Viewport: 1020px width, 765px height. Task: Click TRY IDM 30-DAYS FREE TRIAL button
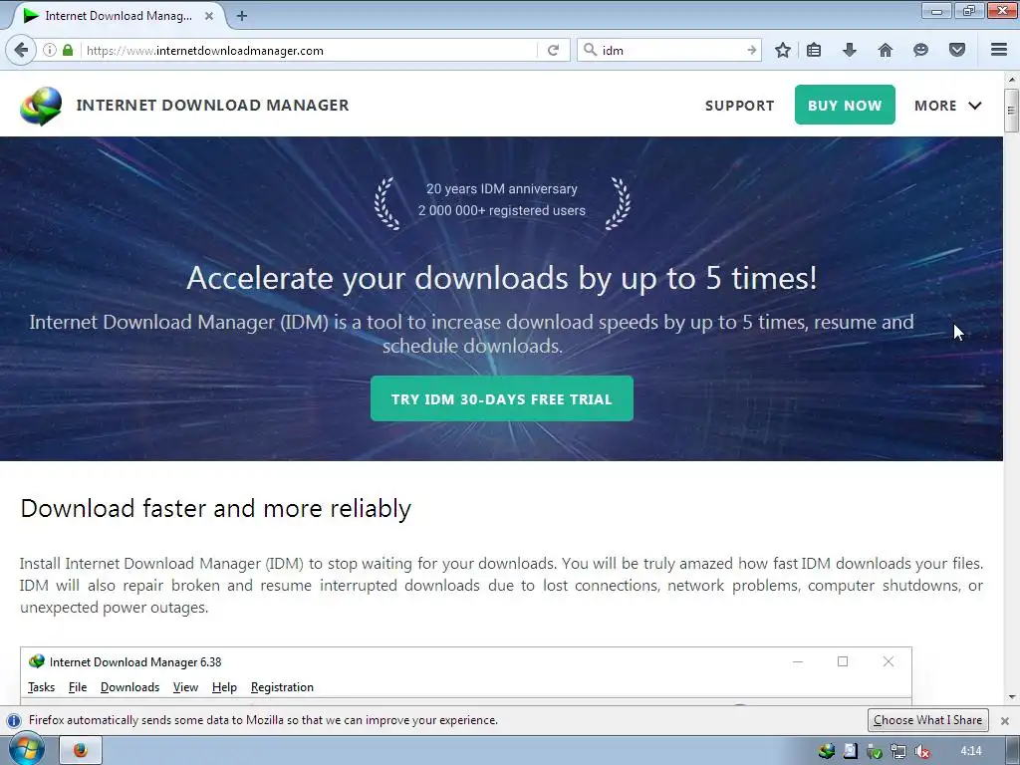coord(502,398)
